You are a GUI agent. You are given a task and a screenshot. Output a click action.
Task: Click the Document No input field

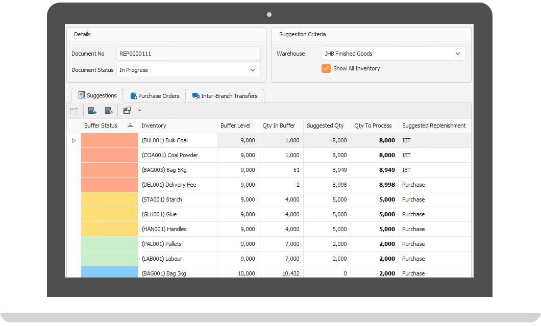point(188,54)
